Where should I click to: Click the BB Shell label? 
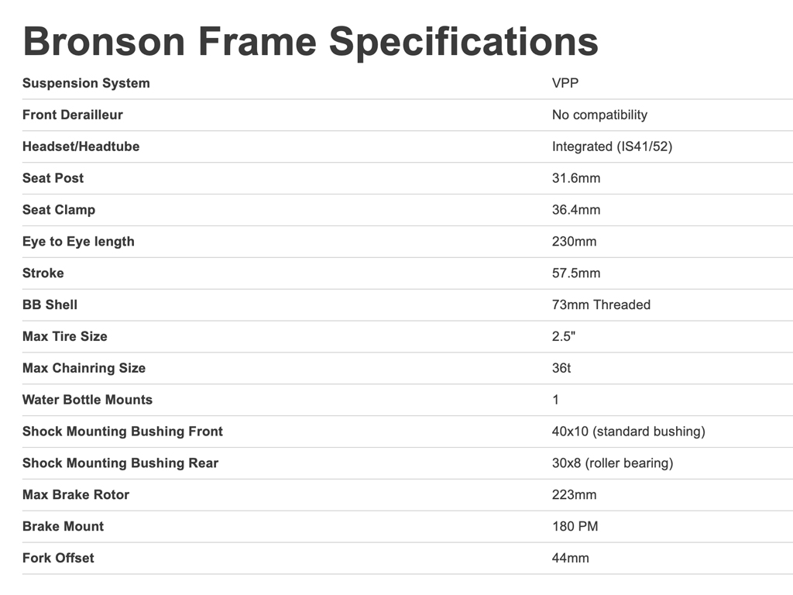tap(50, 305)
